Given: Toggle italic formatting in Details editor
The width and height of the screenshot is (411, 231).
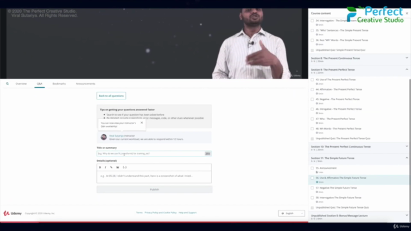Looking at the screenshot, I should point(105,167).
